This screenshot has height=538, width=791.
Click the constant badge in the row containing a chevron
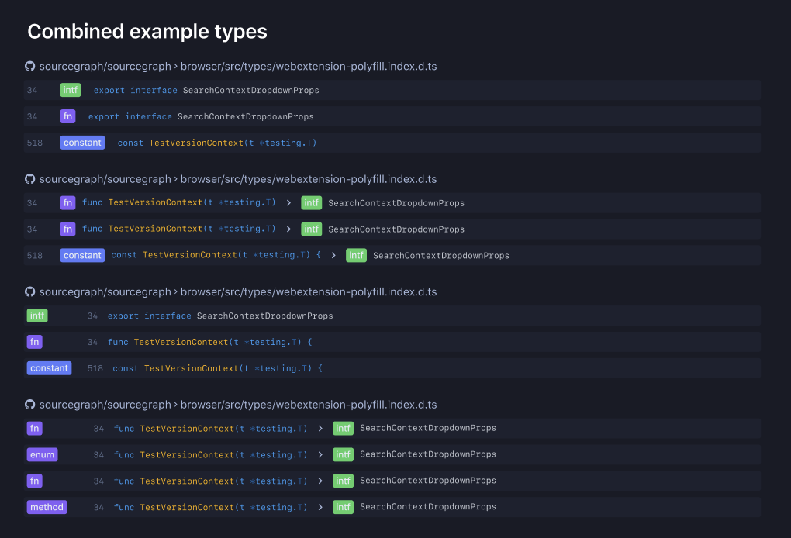pos(82,256)
